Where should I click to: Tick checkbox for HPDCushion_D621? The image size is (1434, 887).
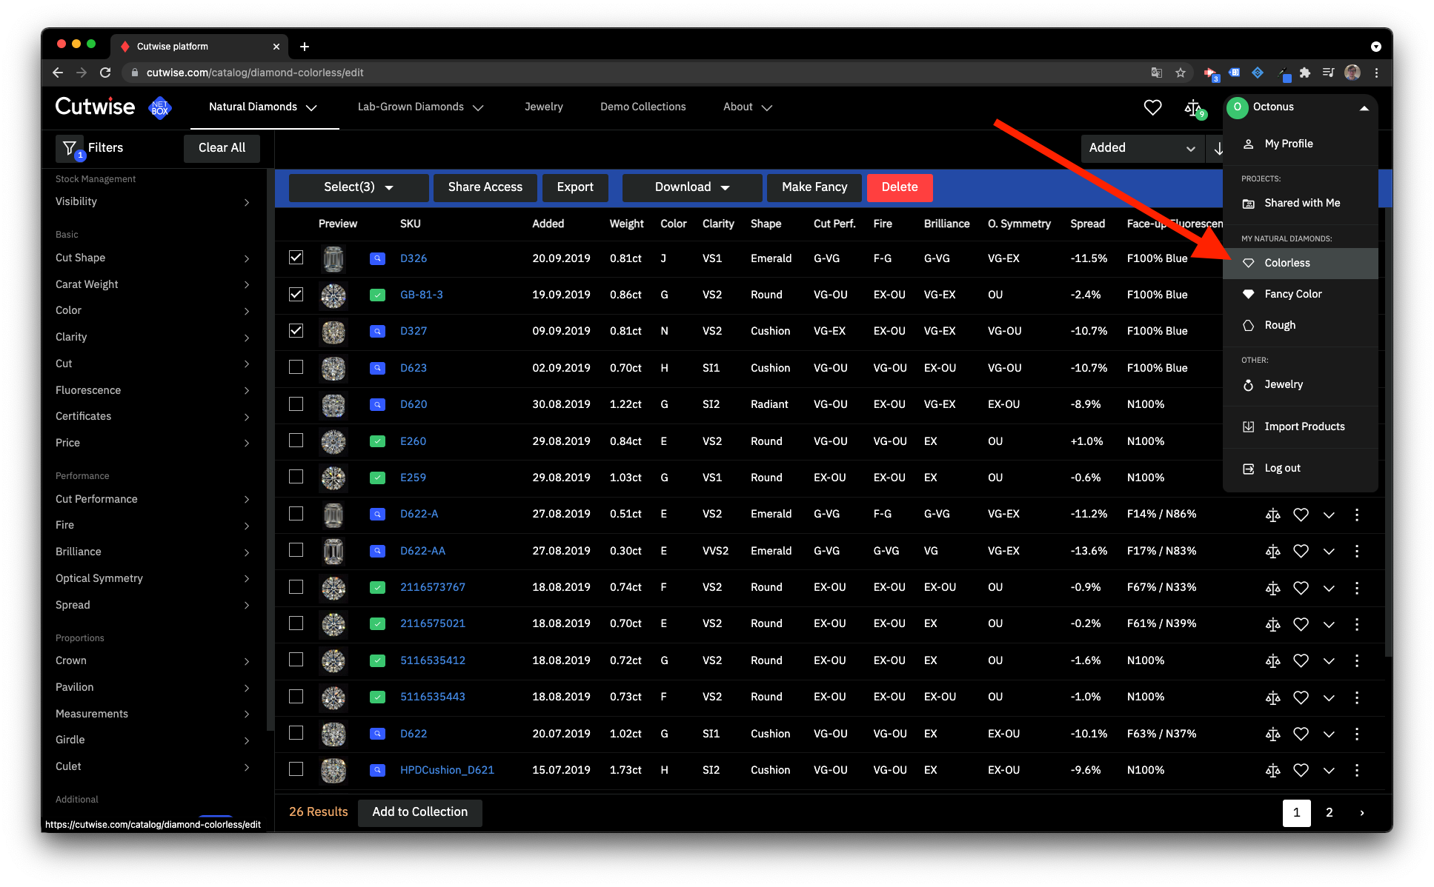pyautogui.click(x=296, y=769)
